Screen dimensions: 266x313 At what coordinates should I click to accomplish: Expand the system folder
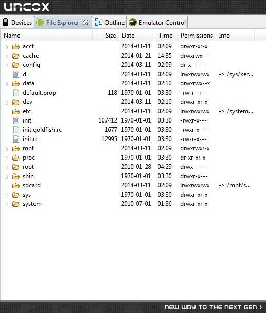[x=7, y=205]
